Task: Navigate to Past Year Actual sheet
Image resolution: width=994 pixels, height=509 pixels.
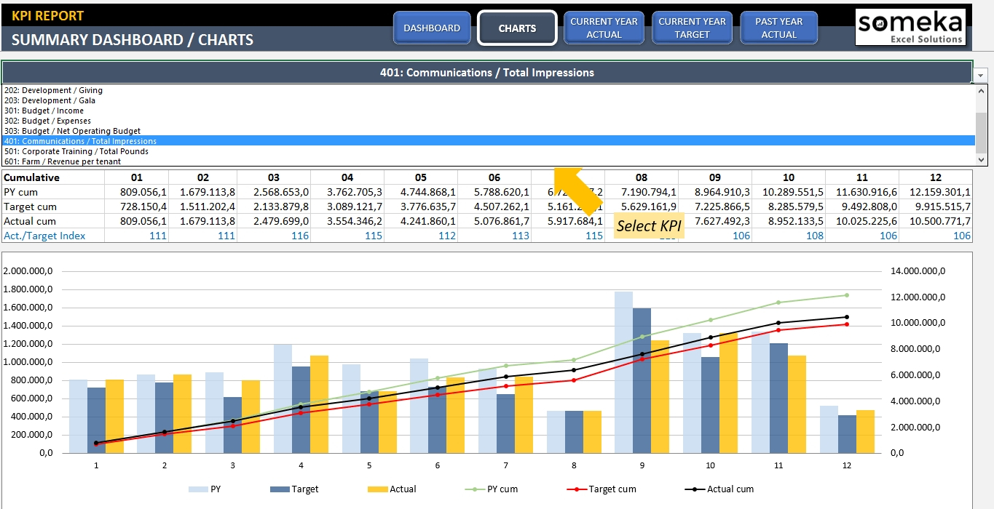Action: coord(778,28)
